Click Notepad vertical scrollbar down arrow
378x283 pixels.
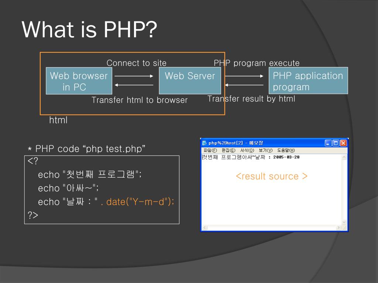[x=344, y=222]
